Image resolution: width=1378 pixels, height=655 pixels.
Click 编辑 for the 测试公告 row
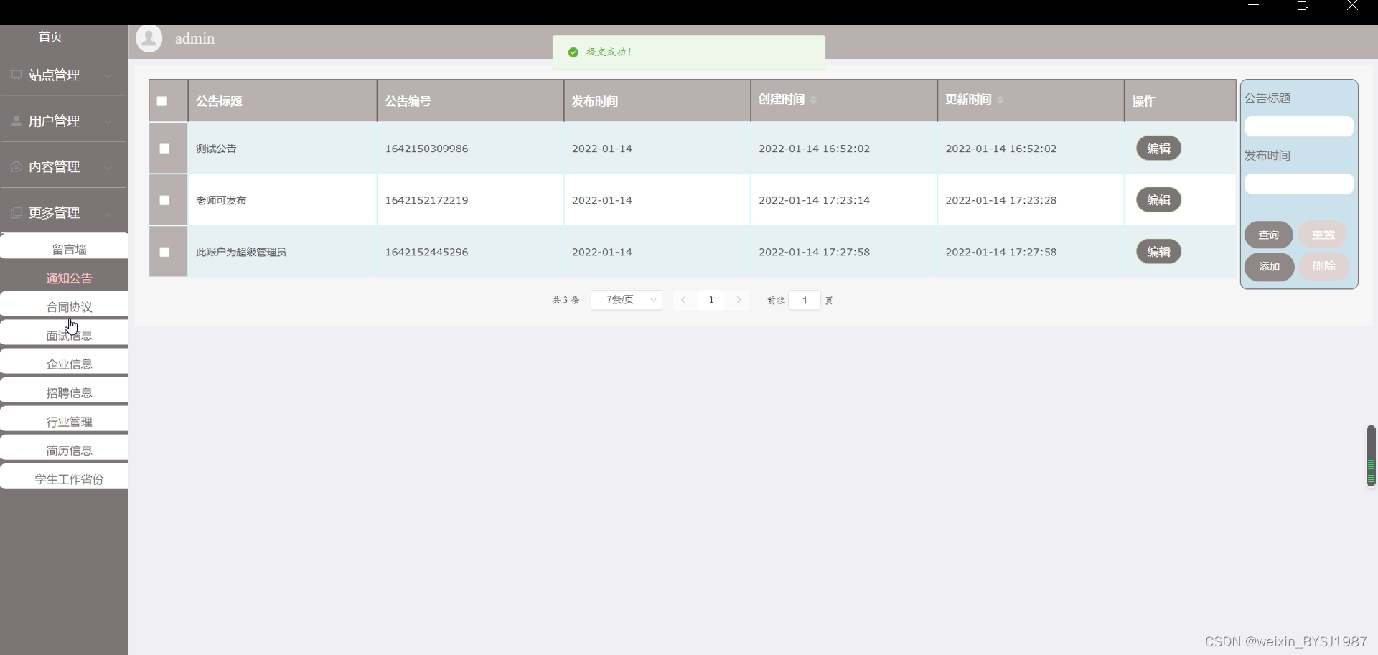tap(1158, 149)
